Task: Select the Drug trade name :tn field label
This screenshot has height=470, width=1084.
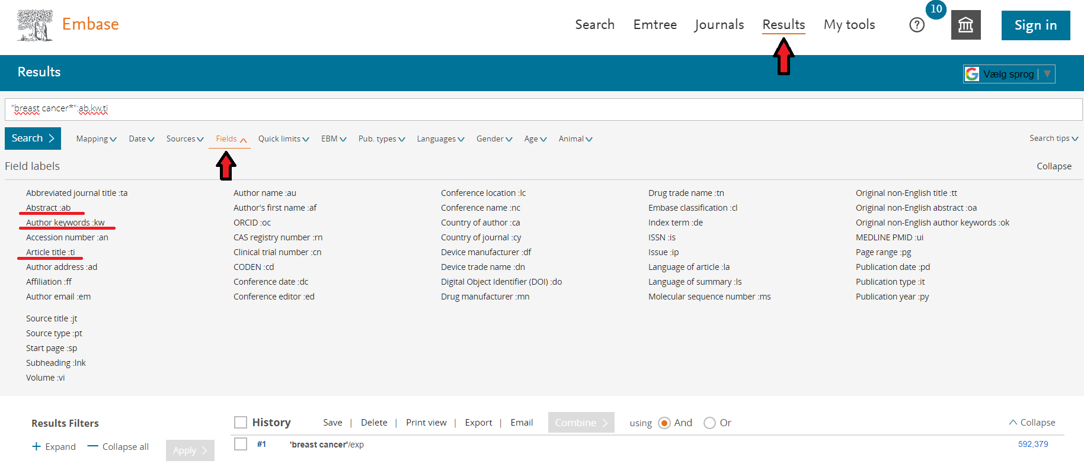Action: pyautogui.click(x=686, y=193)
